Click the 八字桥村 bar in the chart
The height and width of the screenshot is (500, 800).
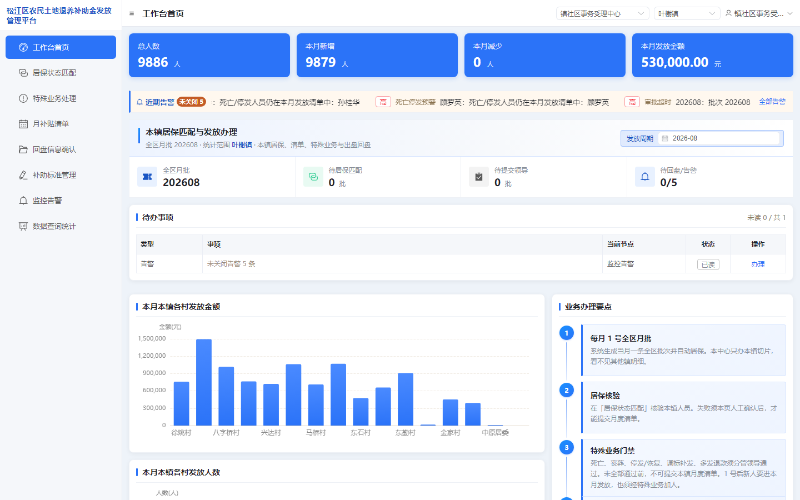tap(226, 396)
